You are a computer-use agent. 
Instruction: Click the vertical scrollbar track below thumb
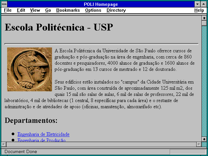click(204, 81)
